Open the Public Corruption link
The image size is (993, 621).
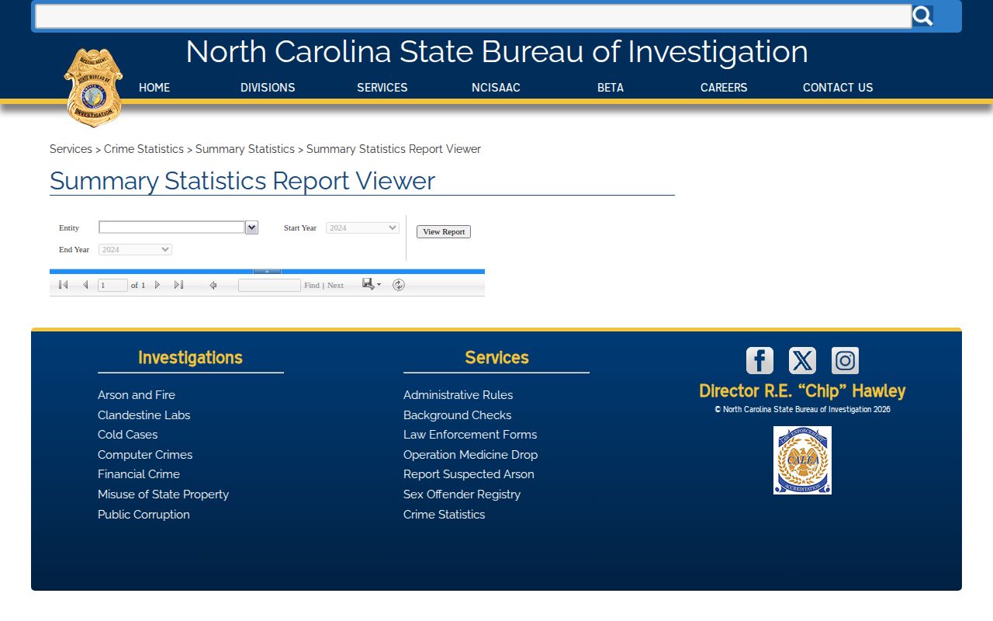(x=144, y=515)
